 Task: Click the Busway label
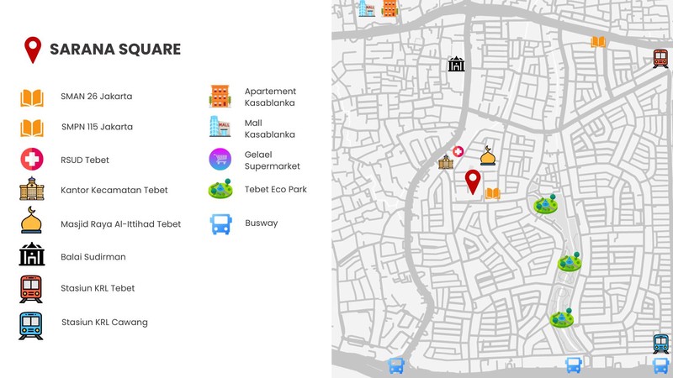point(262,223)
